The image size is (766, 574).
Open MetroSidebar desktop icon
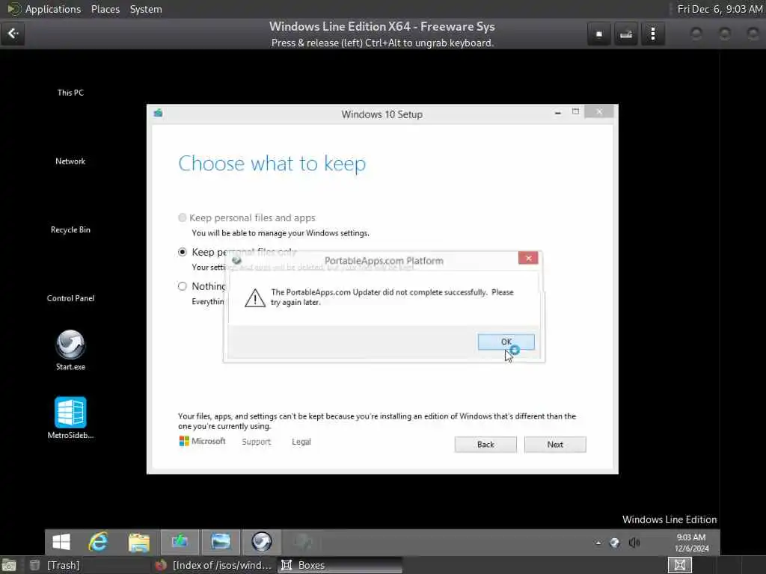(x=70, y=418)
